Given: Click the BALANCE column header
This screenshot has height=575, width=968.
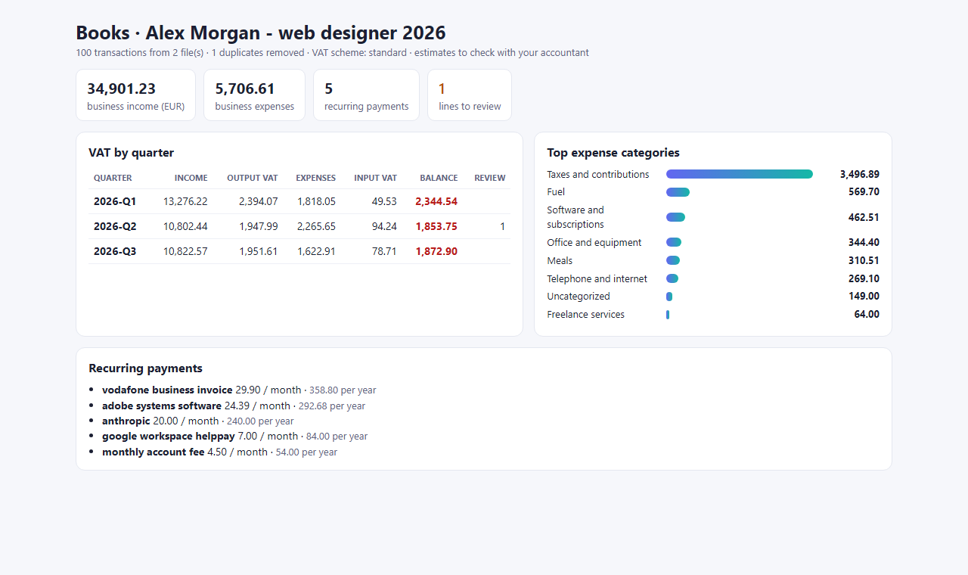Looking at the screenshot, I should [439, 178].
